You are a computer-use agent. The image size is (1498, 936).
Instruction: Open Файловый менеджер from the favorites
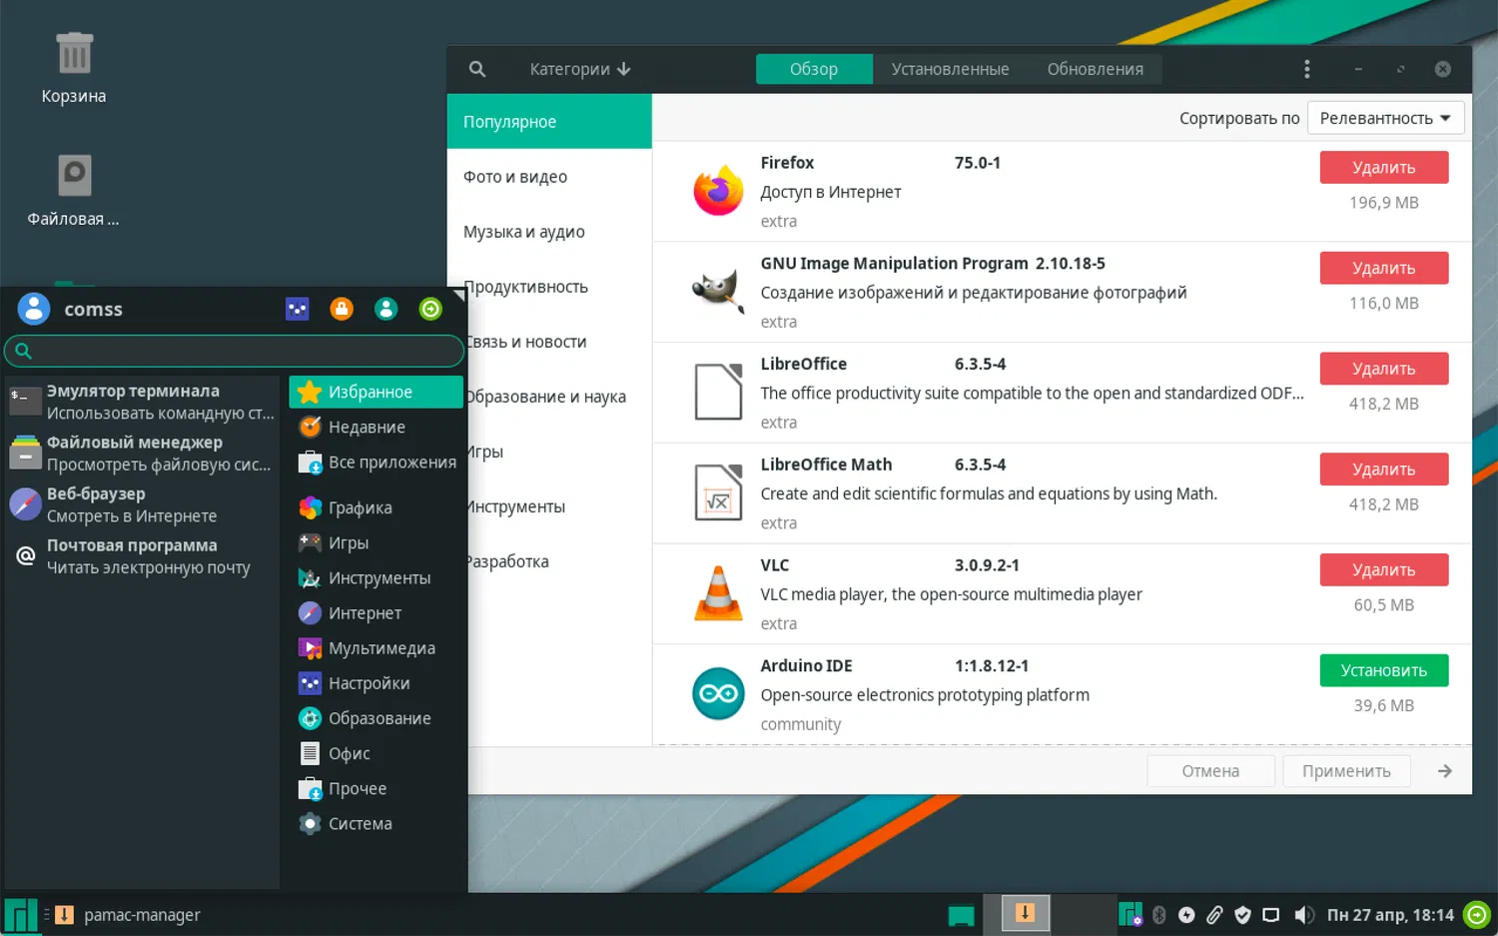pyautogui.click(x=143, y=454)
